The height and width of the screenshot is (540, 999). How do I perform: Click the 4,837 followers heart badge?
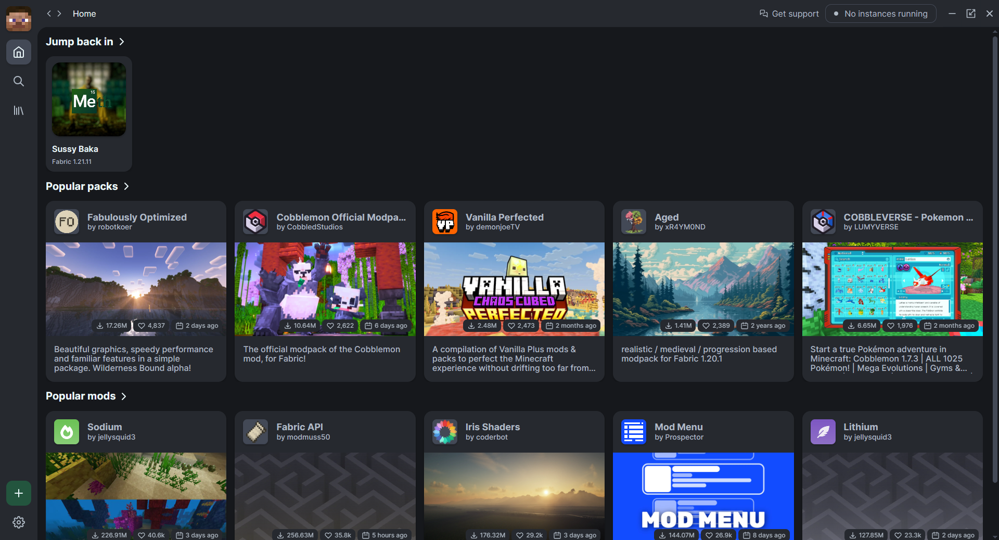[151, 326]
